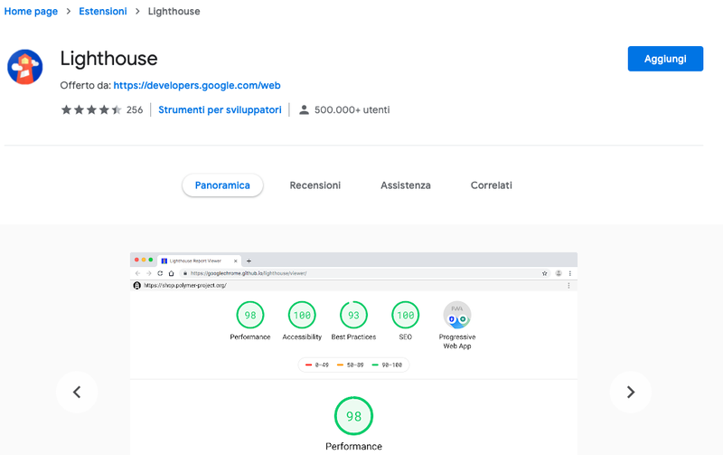Switch to the Recensioni tab

click(315, 185)
